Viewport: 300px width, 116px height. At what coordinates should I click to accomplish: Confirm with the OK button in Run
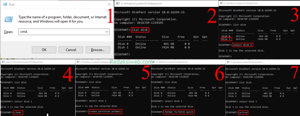click(x=44, y=50)
